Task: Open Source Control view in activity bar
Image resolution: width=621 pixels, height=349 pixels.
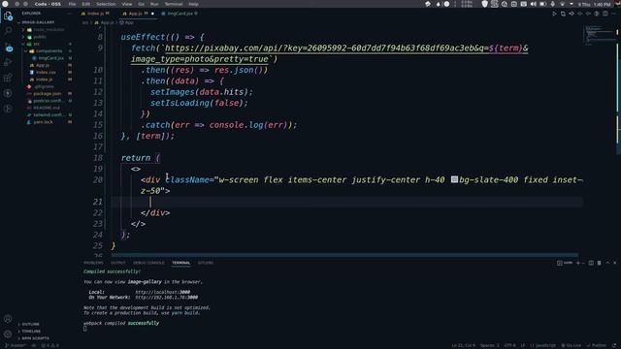Action: 9,48
